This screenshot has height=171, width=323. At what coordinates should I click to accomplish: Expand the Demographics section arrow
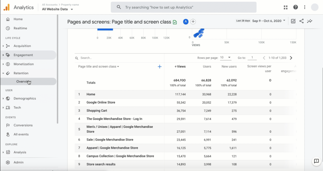click(3, 98)
